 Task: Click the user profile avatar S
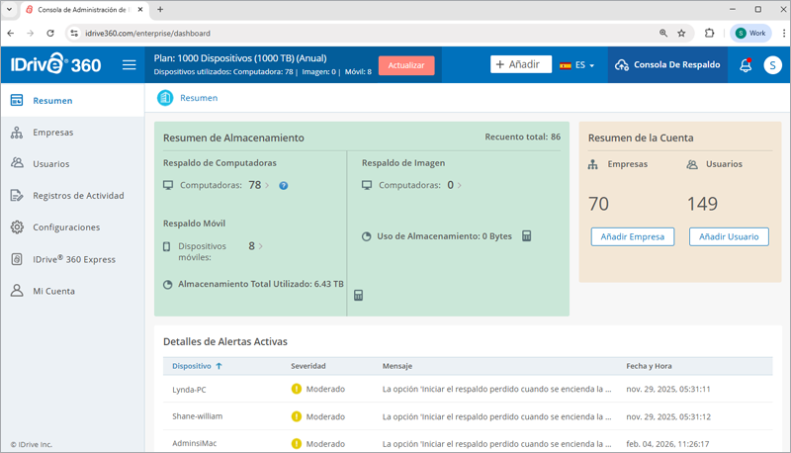click(772, 65)
